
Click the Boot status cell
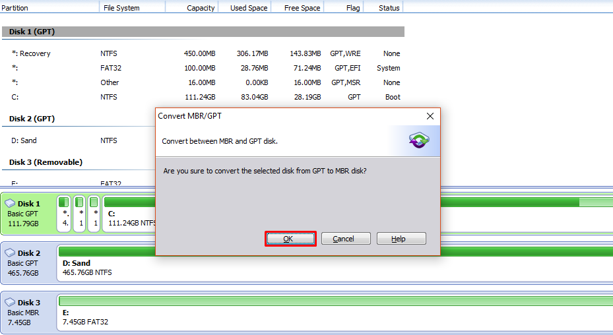point(393,97)
